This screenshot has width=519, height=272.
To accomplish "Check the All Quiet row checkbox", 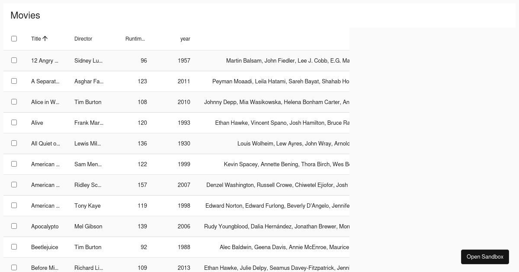I will (14, 143).
